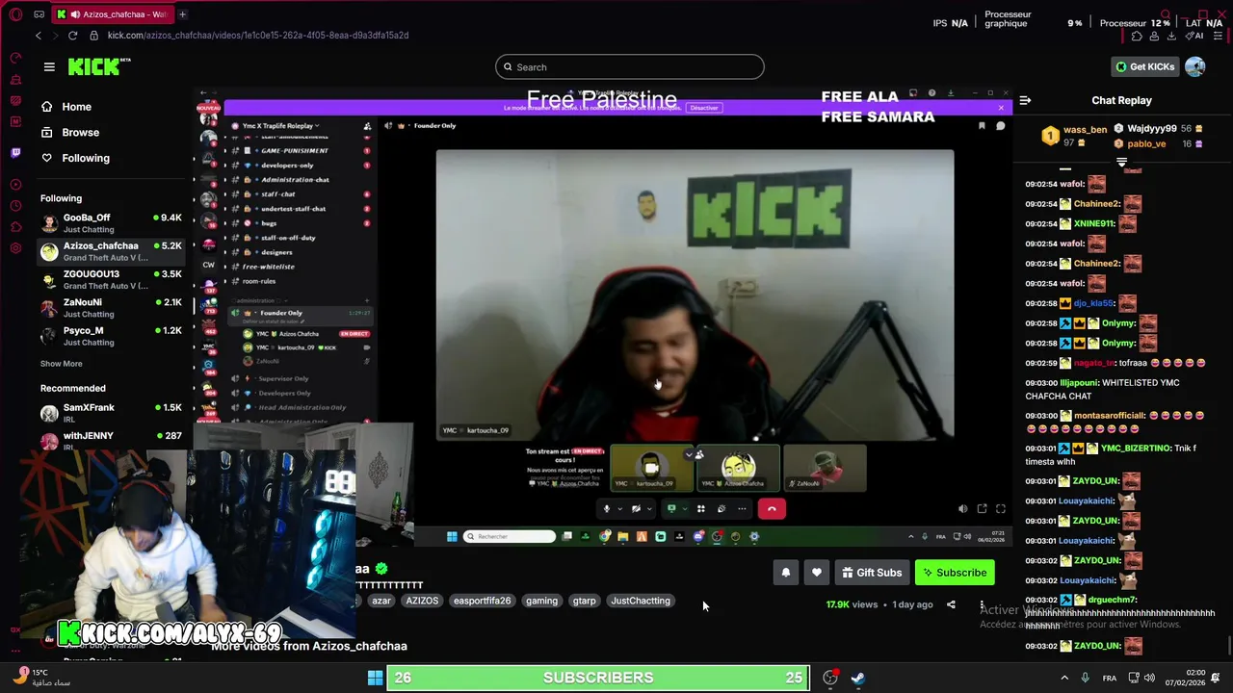The image size is (1233, 693).
Task: Collapse the chat leaderboard chevron
Action: 1121,162
